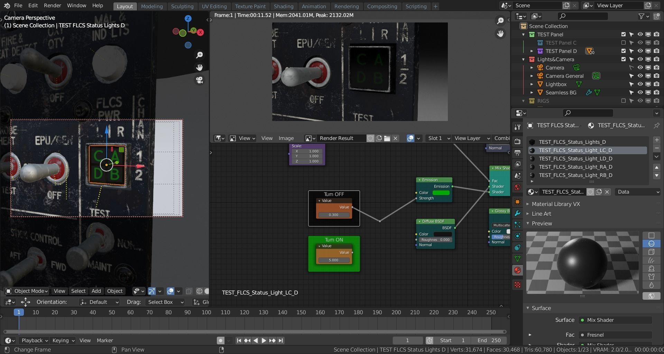664x354 pixels.
Task: Open the Particles properties tab icon
Action: coord(517,224)
